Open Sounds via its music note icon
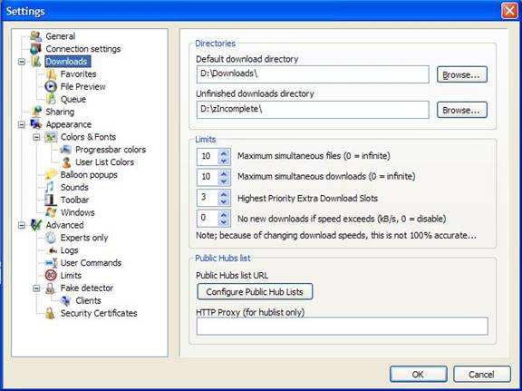The image size is (522, 391). [x=50, y=187]
